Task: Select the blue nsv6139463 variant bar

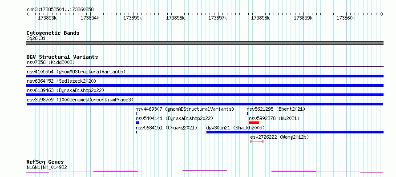Action: click(205, 95)
